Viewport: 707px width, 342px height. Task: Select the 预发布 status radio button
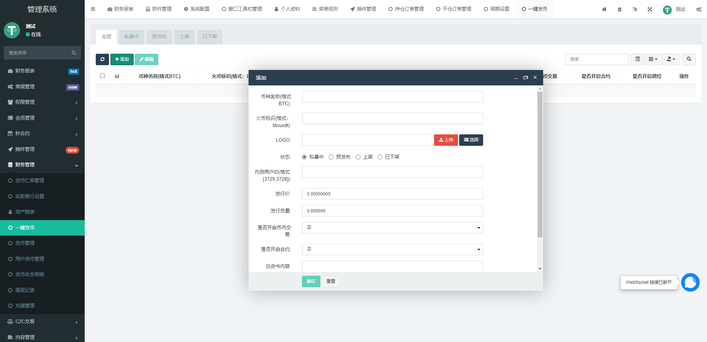coord(331,157)
